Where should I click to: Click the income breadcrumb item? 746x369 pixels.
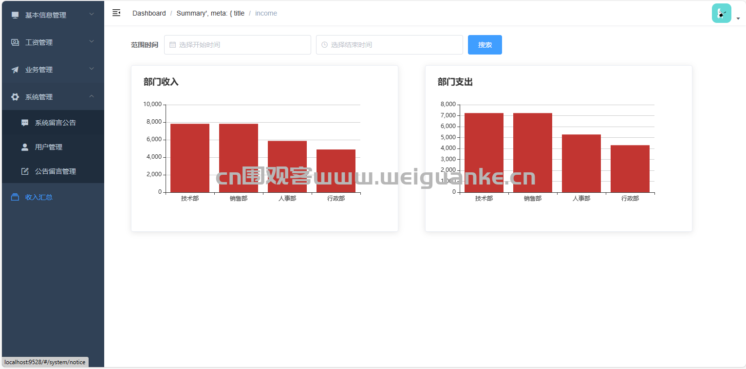click(266, 13)
